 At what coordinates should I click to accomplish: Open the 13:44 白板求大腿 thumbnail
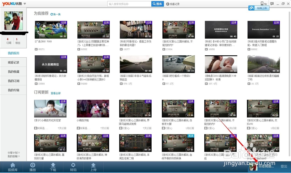(178, 108)
